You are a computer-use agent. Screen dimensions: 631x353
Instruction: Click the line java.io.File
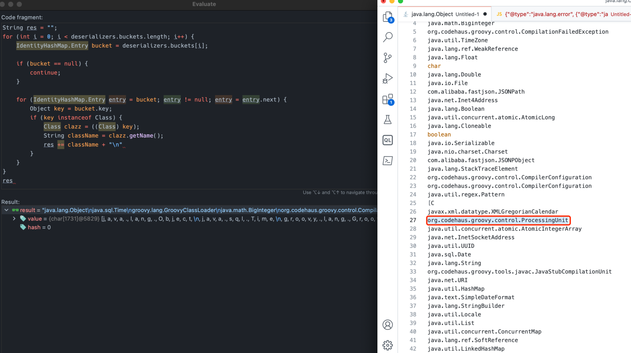click(x=448, y=83)
